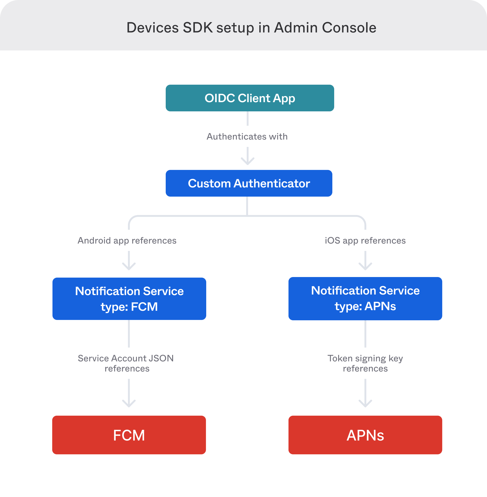Click the Android app references label
The height and width of the screenshot is (497, 487).
[x=127, y=241]
